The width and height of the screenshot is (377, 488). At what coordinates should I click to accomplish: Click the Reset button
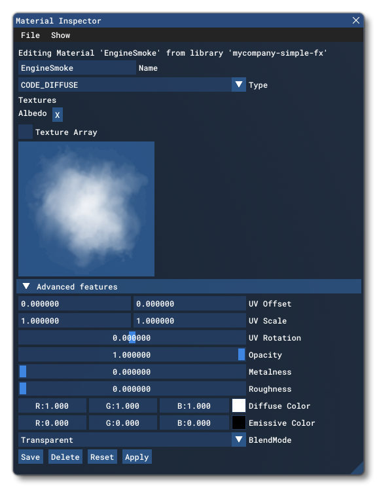pyautogui.click(x=102, y=457)
